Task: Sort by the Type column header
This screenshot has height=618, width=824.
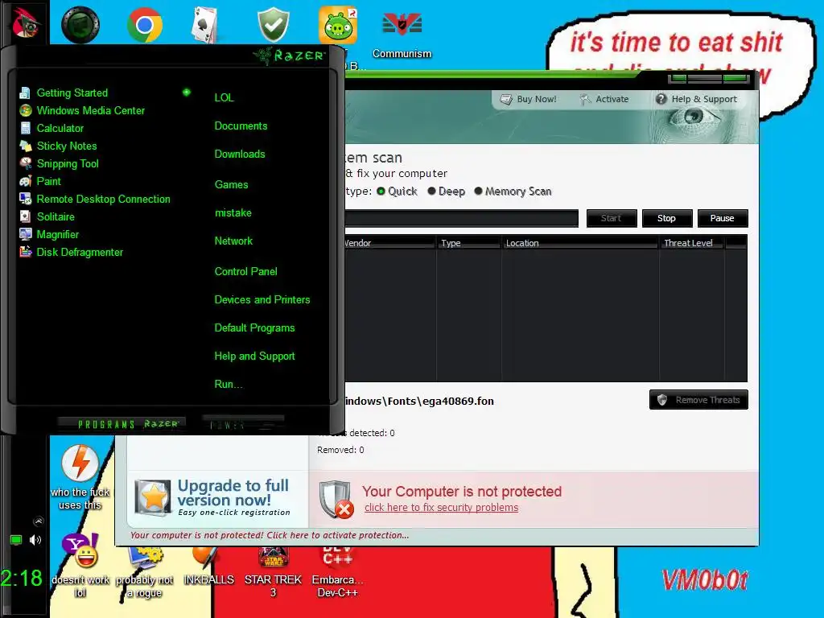Action: 468,243
